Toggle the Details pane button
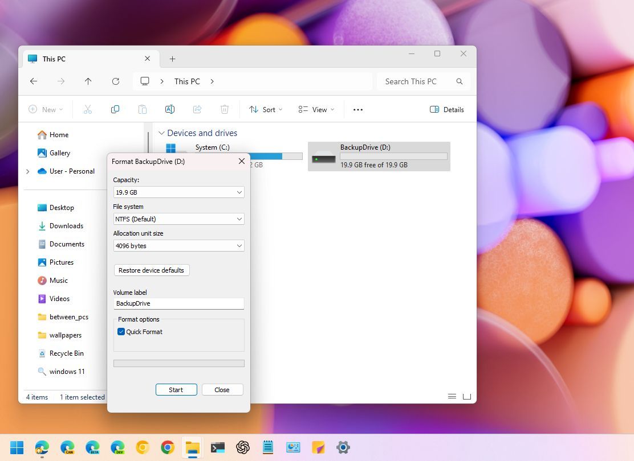The width and height of the screenshot is (634, 461). click(447, 109)
